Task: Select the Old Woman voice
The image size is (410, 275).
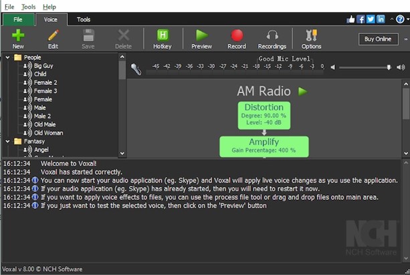Action: click(48, 132)
